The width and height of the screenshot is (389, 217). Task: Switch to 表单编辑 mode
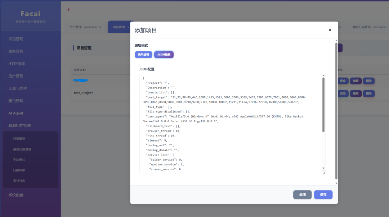coord(143,55)
